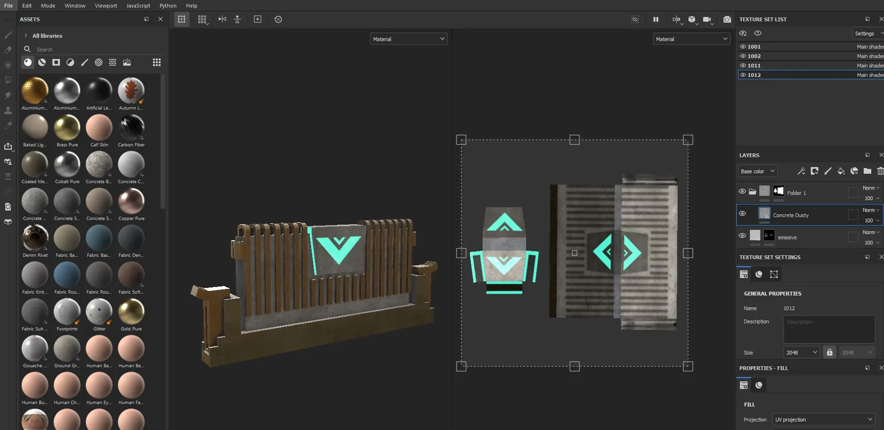Screen dimensions: 884x430
Task: Expand All libraries tree
Action: (x=25, y=35)
